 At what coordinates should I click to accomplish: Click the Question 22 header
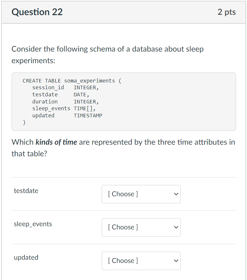37,12
